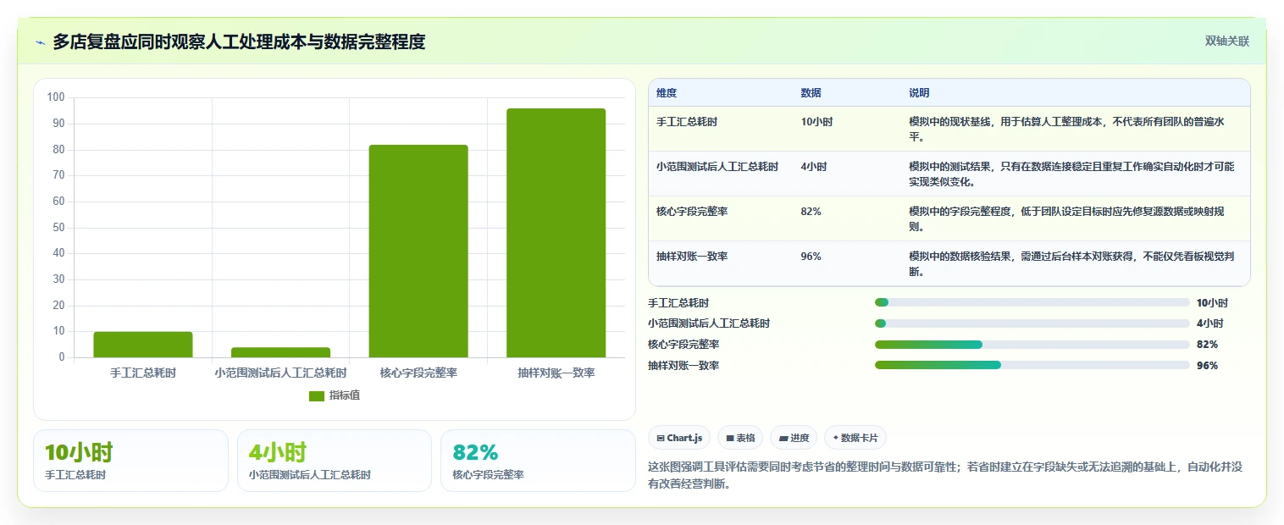This screenshot has height=525, width=1284.
Task: Open the 4小时 data card
Action: (335, 461)
